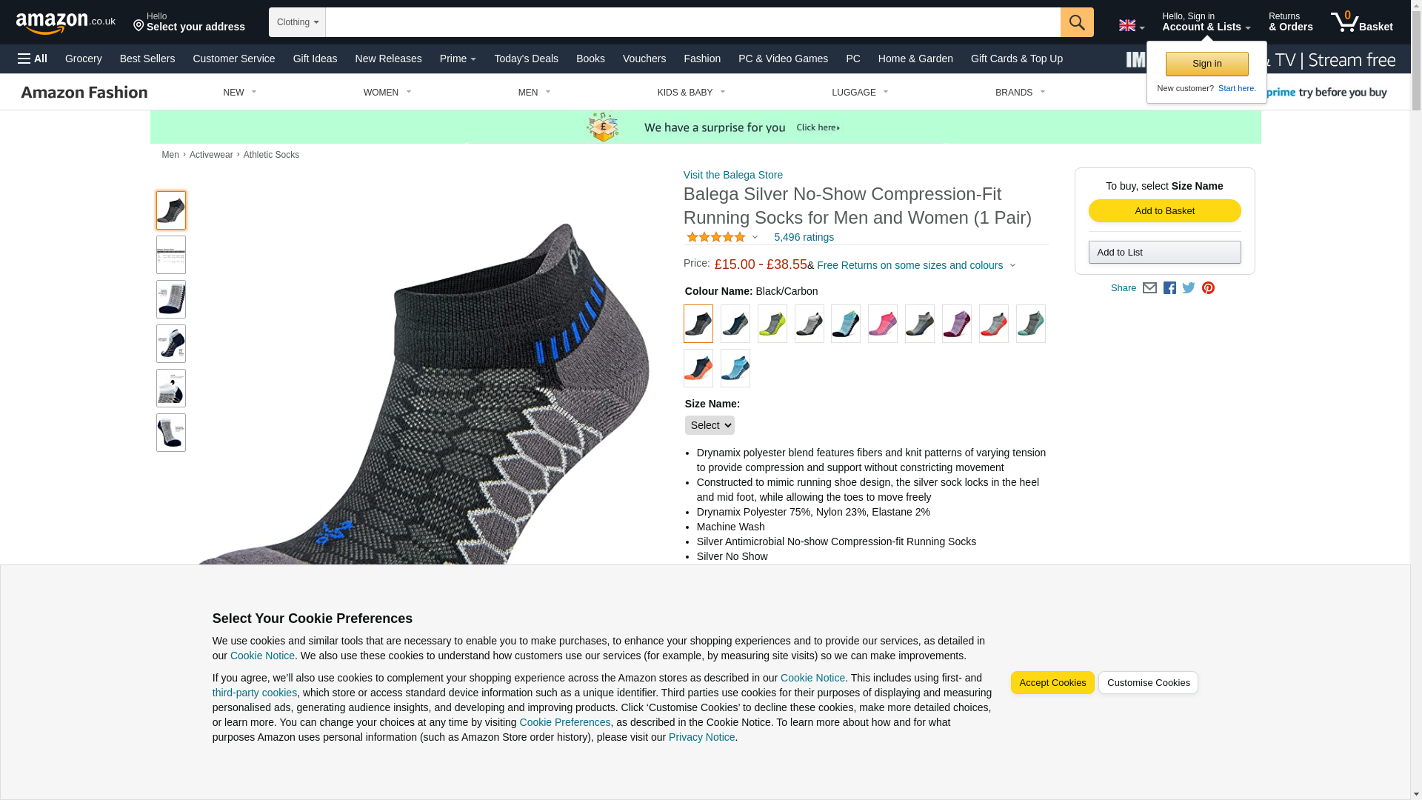Click the Amazon.co.uk logo
The image size is (1422, 800).
coord(66,23)
